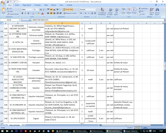Viewport: 166px width, 133px height.
Task: Toggle Bold formatting
Action: [x=22, y=13]
